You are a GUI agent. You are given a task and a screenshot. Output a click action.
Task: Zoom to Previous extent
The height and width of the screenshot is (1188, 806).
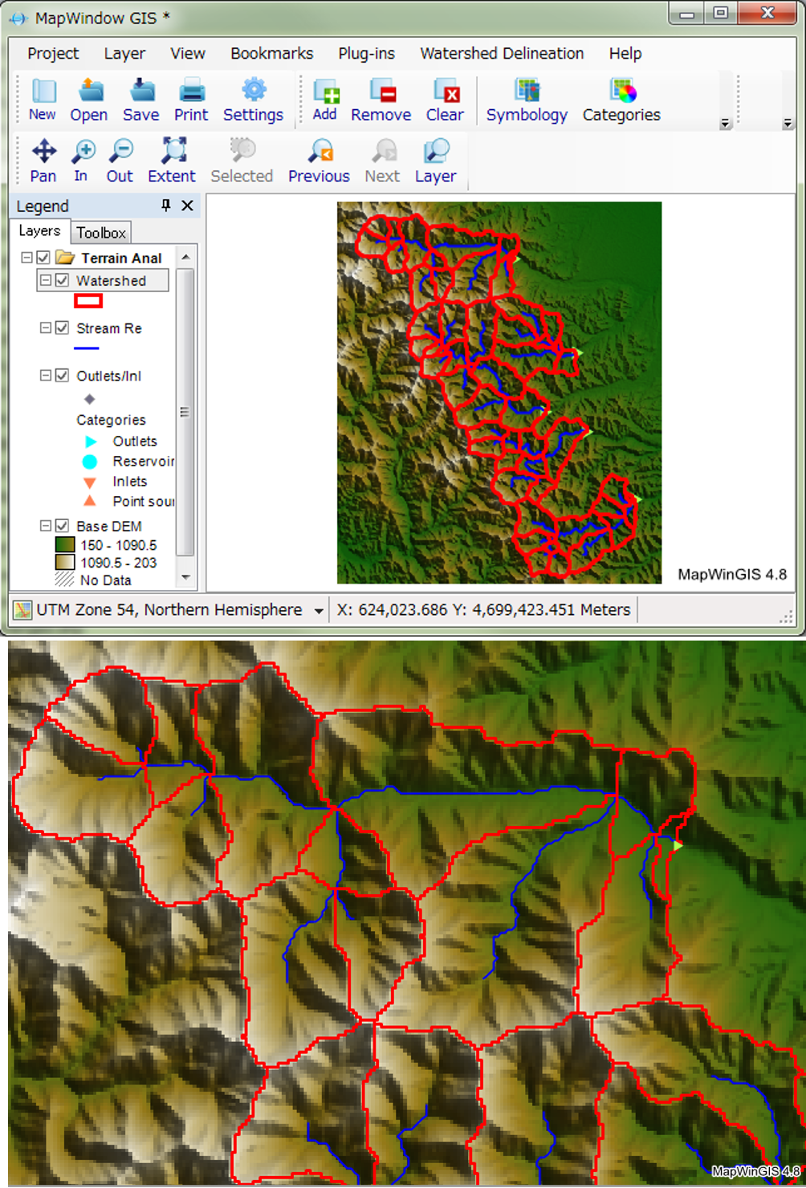pos(320,151)
